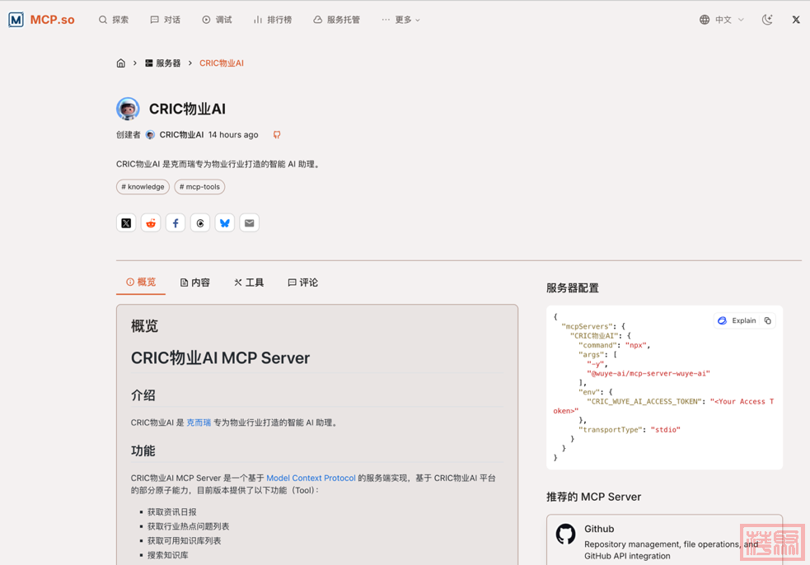
Task: Share on Reddit
Action: [x=151, y=223]
